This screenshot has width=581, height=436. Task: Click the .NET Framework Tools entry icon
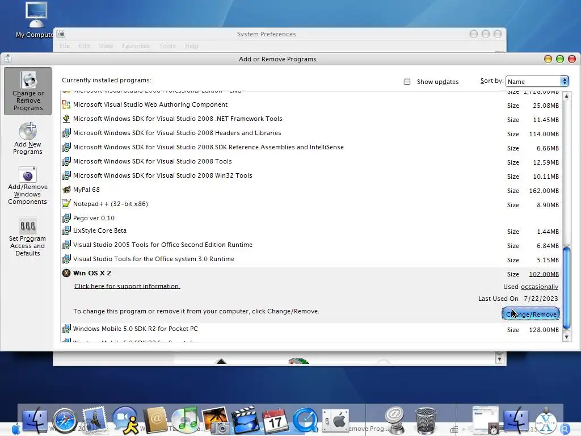pos(66,119)
